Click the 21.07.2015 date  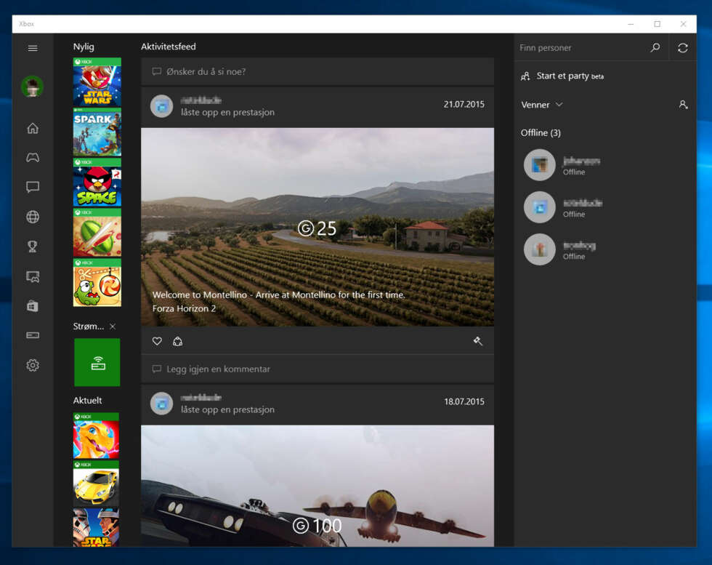tap(464, 104)
